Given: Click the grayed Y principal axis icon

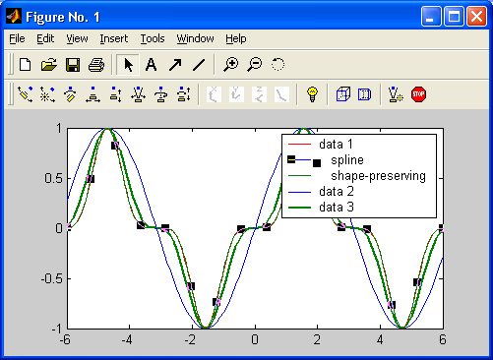Looking at the screenshot, I should tap(236, 94).
